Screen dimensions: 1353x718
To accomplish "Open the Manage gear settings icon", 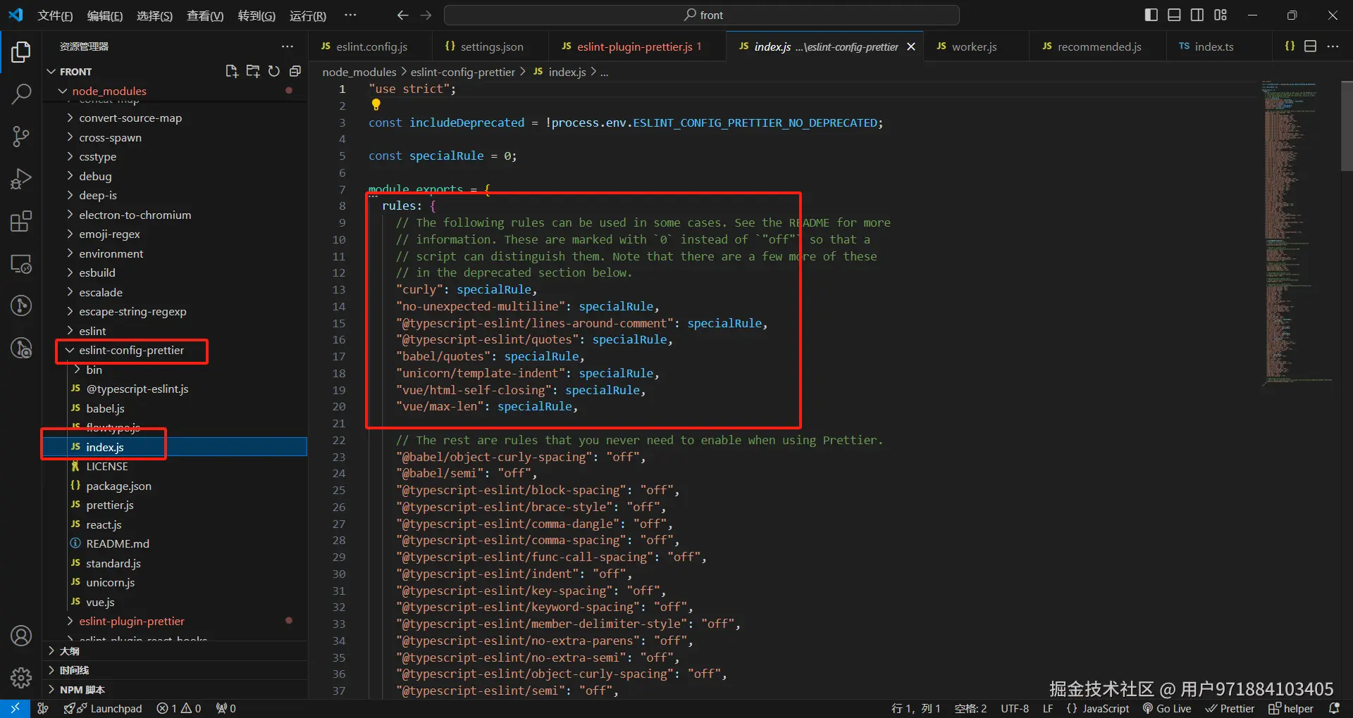I will tap(21, 677).
